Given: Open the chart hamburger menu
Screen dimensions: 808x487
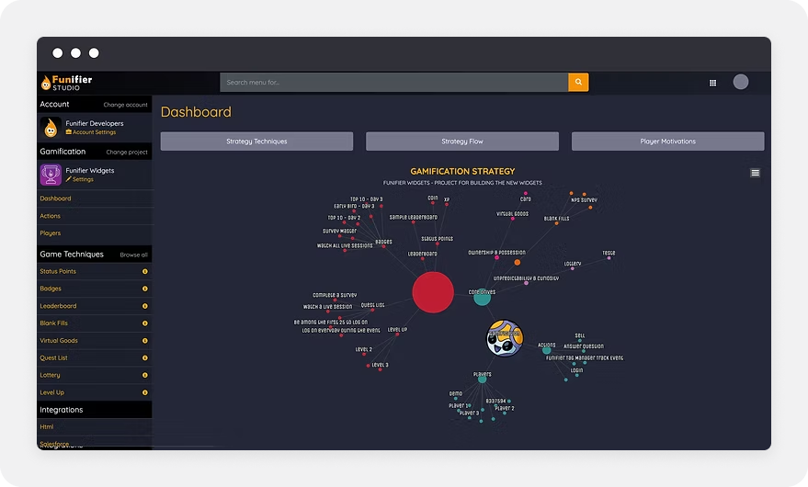Looking at the screenshot, I should [x=755, y=173].
